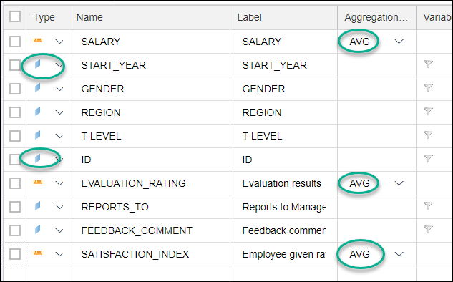
Task: Click the START_YEAR name cell
Action: 150,65
